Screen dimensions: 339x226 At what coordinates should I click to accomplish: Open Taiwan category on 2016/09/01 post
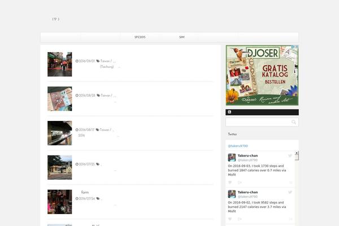(105, 61)
